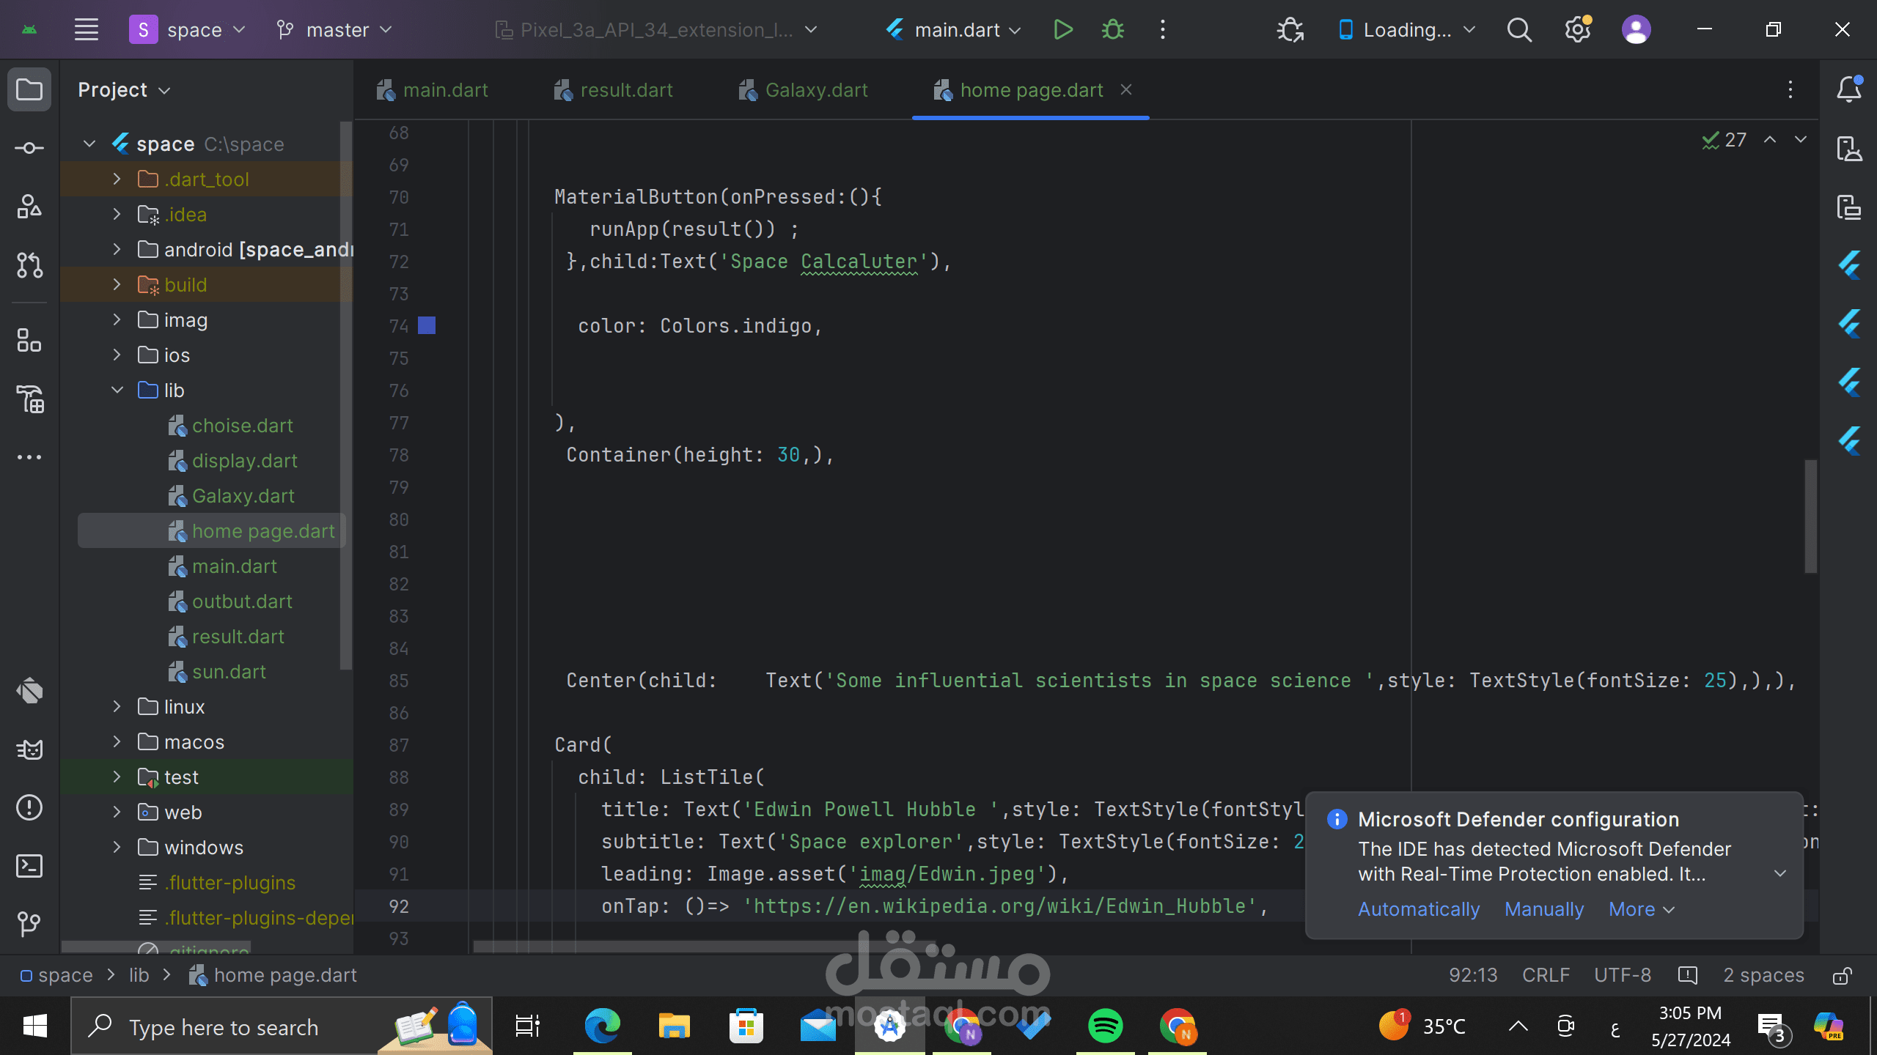Switch to the Galaxy.dart editor tab

pyautogui.click(x=805, y=90)
